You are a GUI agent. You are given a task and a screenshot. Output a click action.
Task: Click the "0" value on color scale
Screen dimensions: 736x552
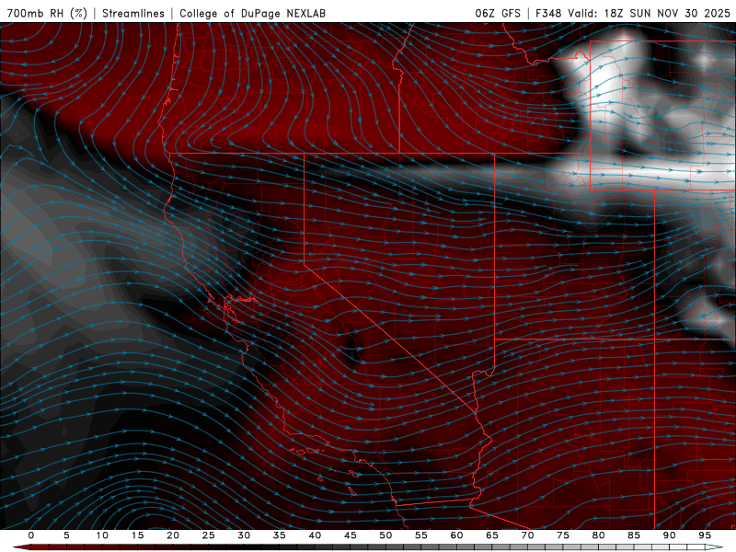coord(31,535)
